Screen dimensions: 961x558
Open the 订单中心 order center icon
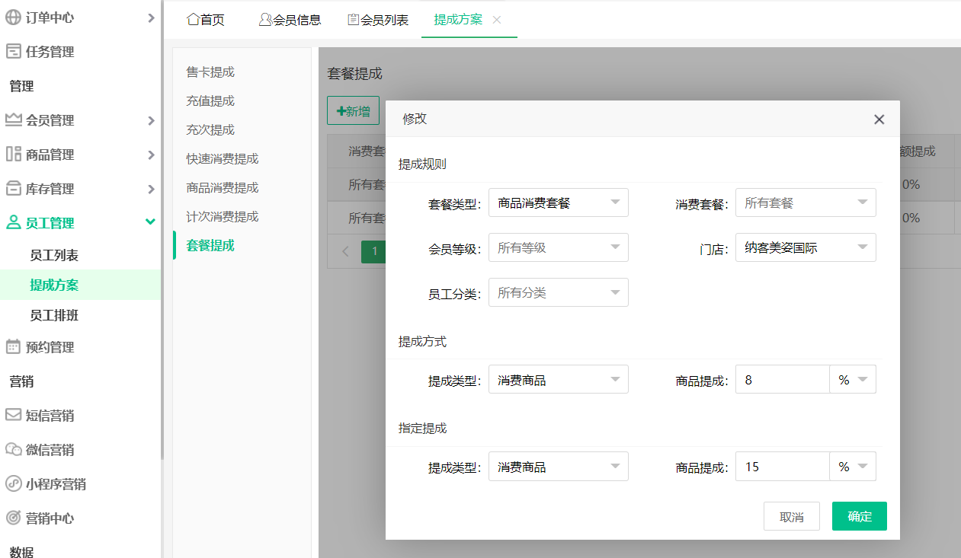pos(13,17)
